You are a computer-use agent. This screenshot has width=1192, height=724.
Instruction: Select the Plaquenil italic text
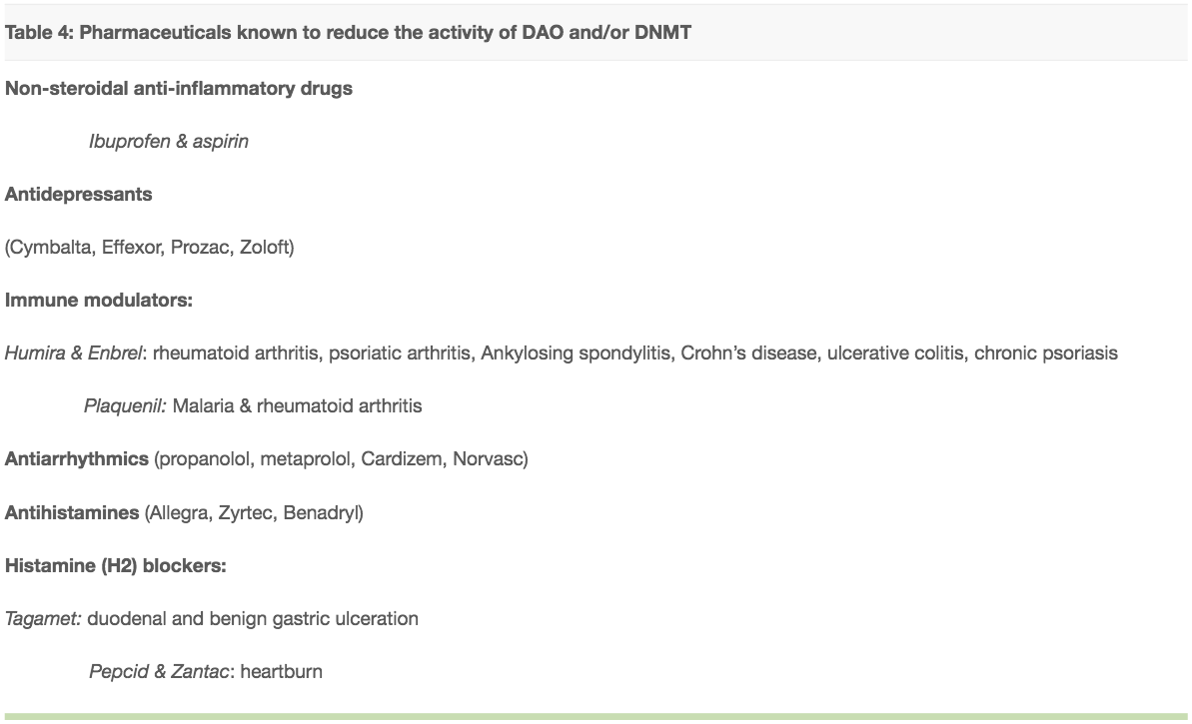click(125, 406)
